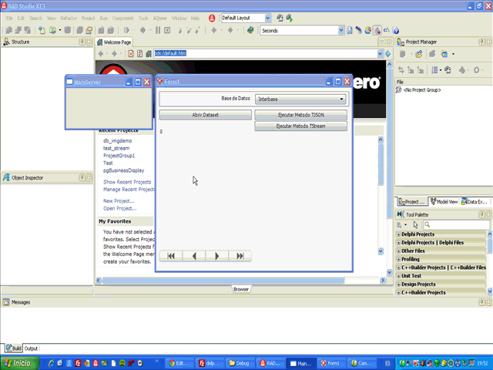Expand the Delphi Projects palette category

click(x=398, y=234)
